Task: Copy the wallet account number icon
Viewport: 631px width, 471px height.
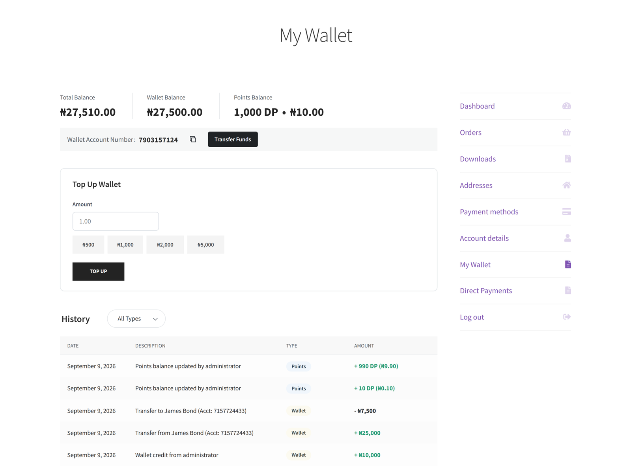Action: 193,139
